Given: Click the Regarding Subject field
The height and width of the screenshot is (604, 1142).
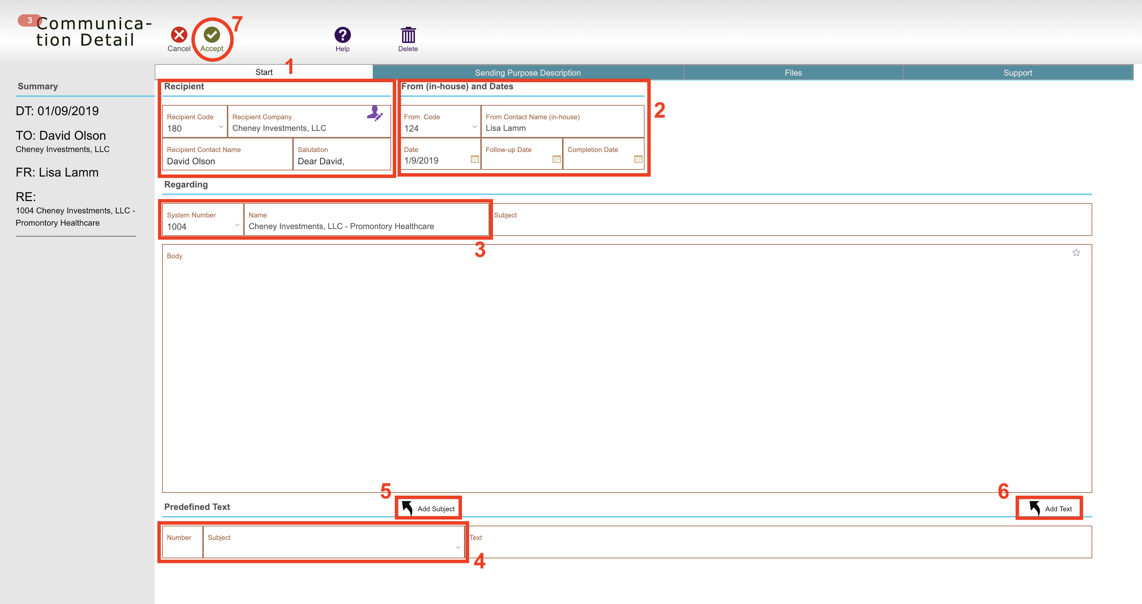Looking at the screenshot, I should [x=790, y=220].
